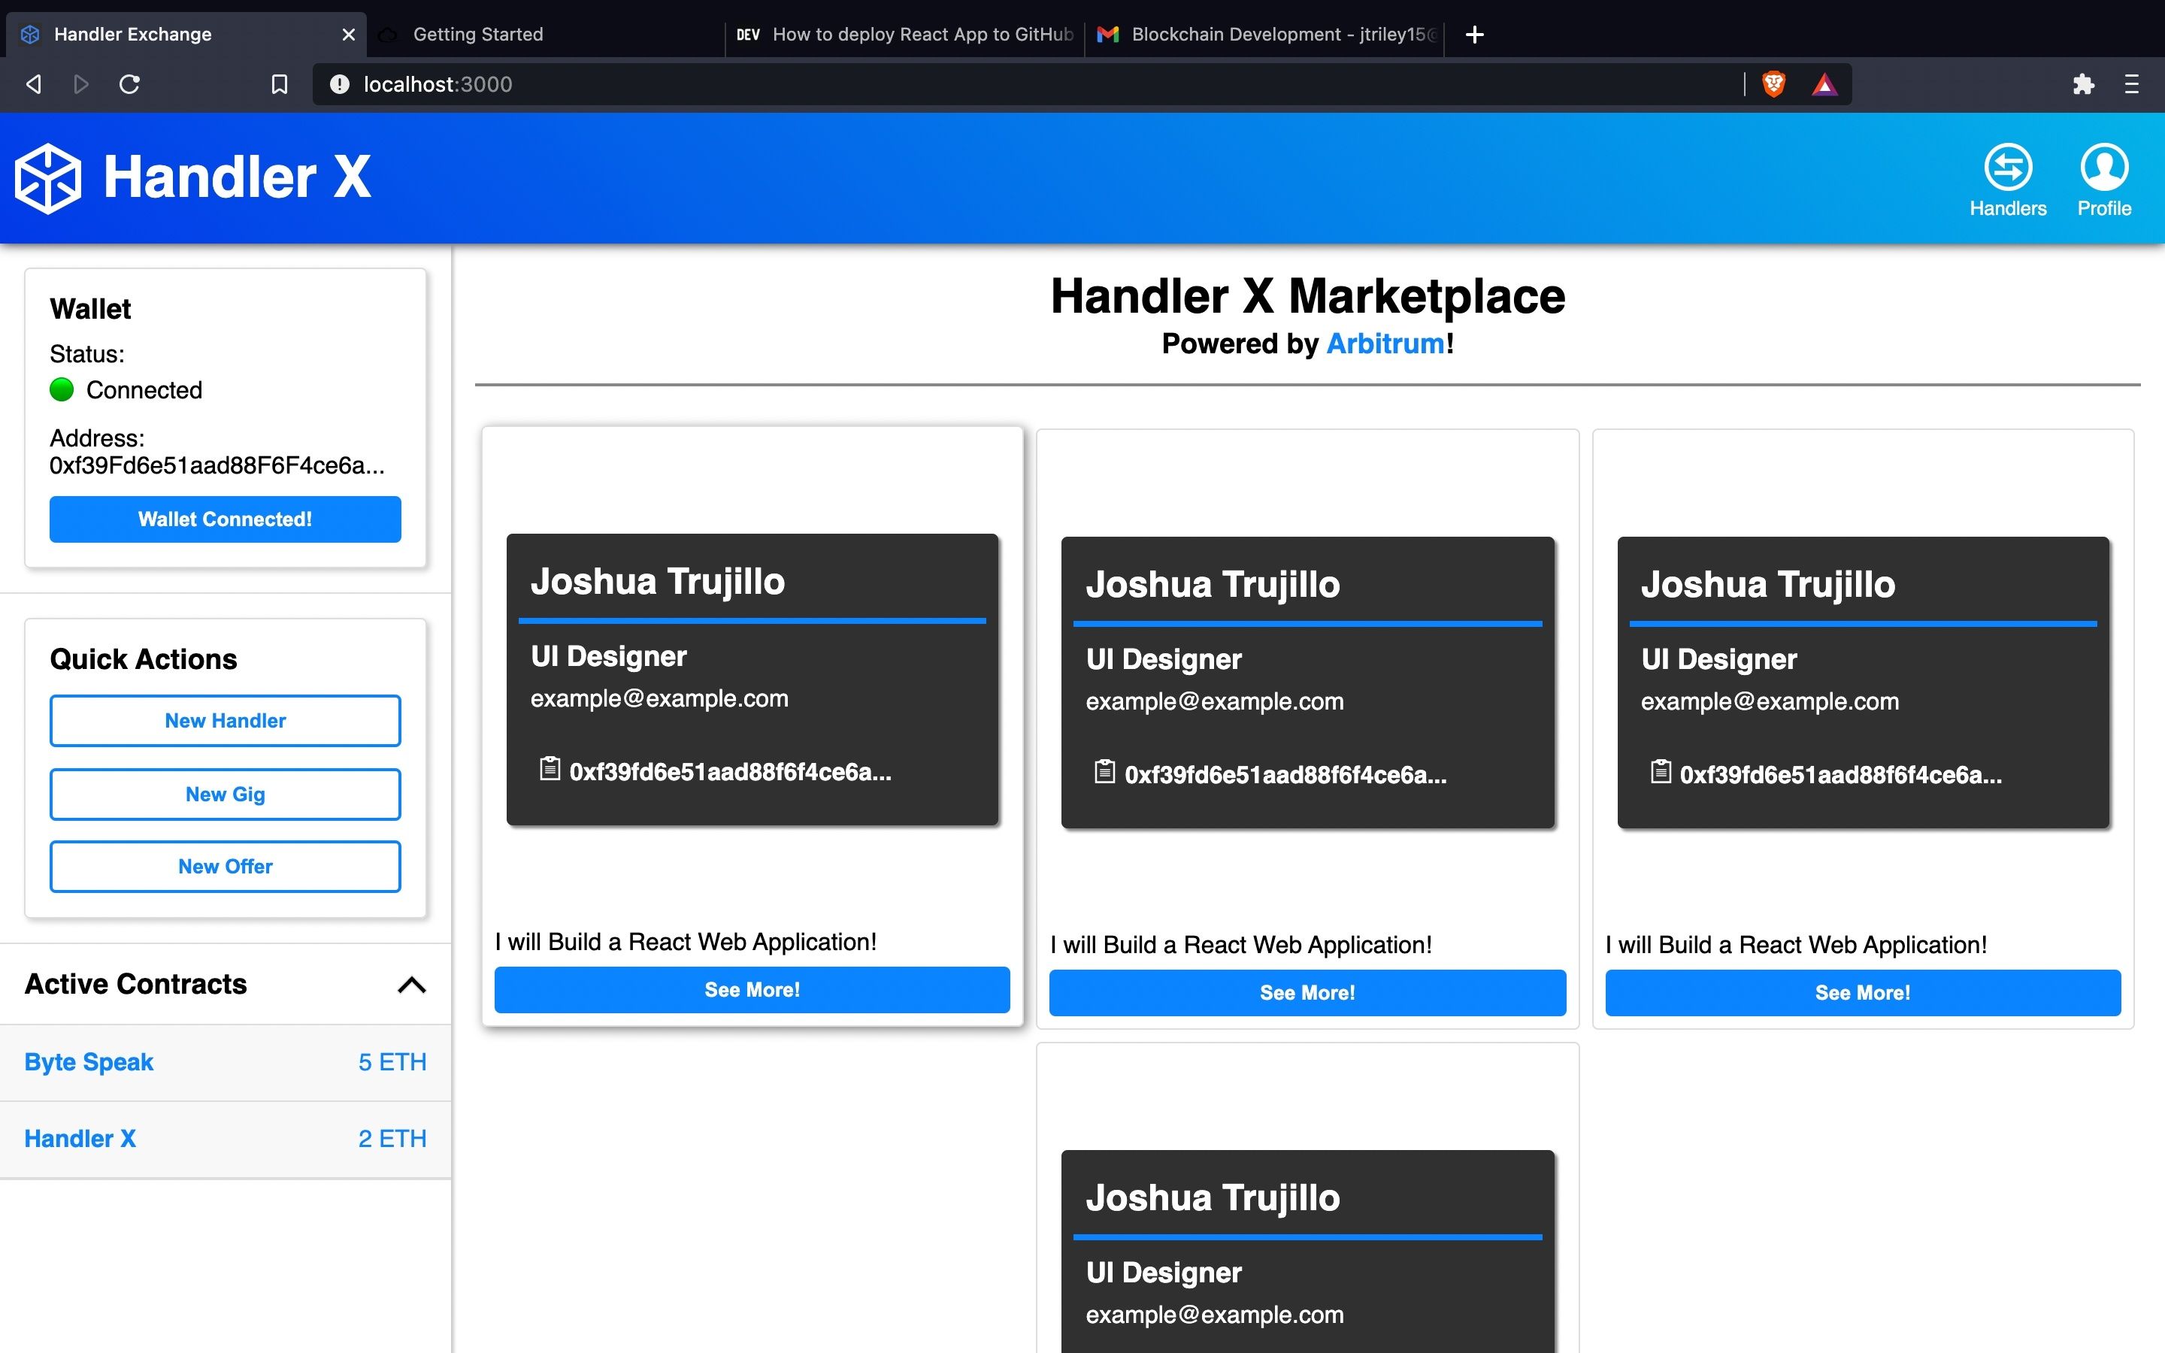The height and width of the screenshot is (1353, 2165).
Task: Go back with the browser back arrow
Action: [33, 84]
